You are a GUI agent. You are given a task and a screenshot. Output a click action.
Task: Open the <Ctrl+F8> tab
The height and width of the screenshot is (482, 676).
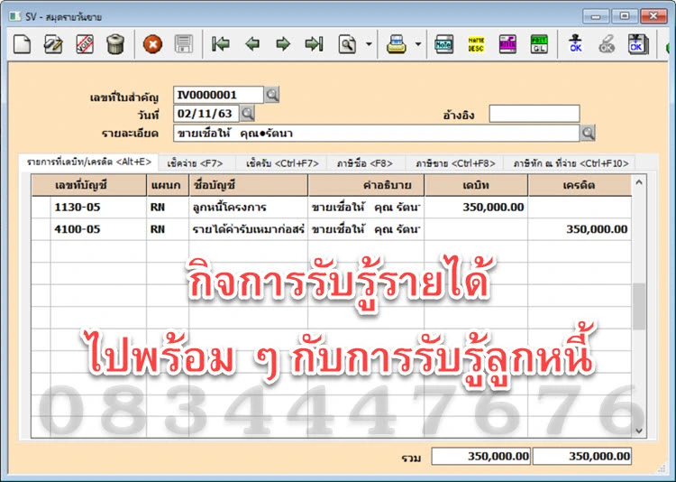tap(455, 163)
